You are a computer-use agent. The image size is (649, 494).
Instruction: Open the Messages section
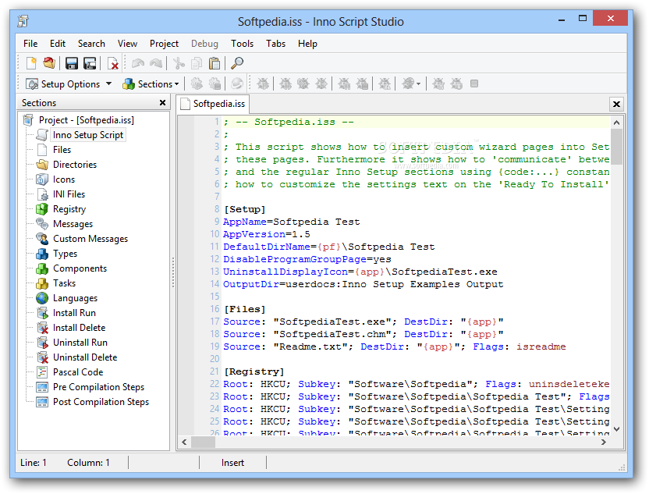73,224
